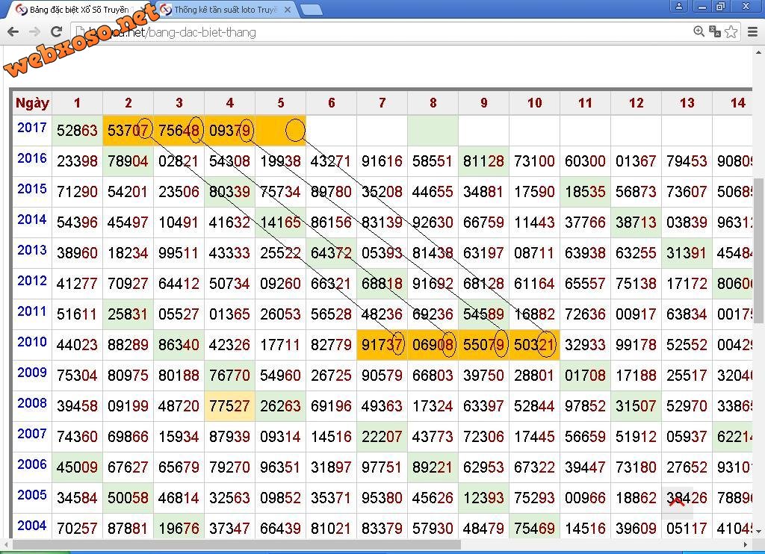Click cell 89221 in 2006 row

pyautogui.click(x=433, y=467)
